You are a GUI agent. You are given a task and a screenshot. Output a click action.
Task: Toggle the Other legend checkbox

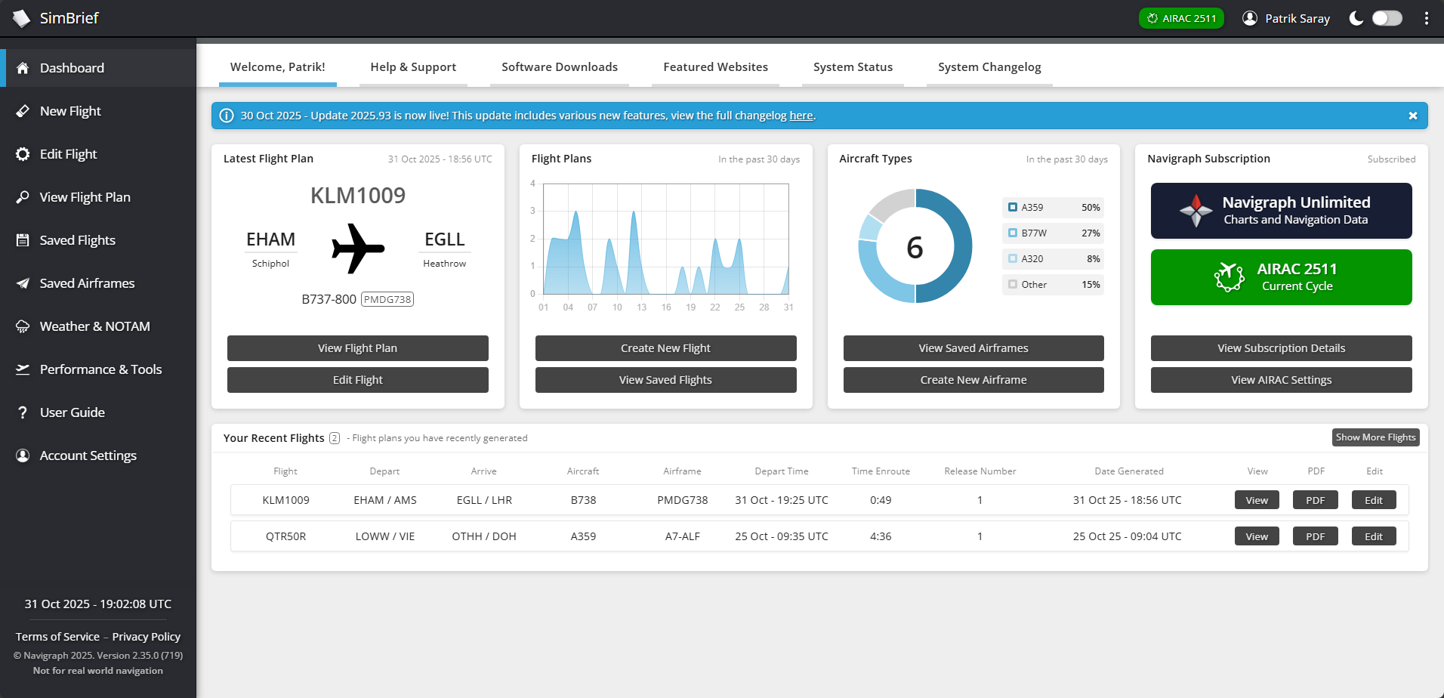(x=1013, y=284)
